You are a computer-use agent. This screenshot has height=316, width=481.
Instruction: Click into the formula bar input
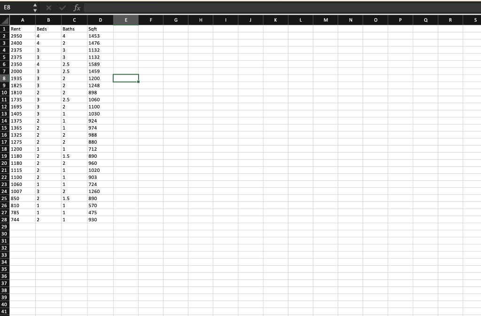282,8
